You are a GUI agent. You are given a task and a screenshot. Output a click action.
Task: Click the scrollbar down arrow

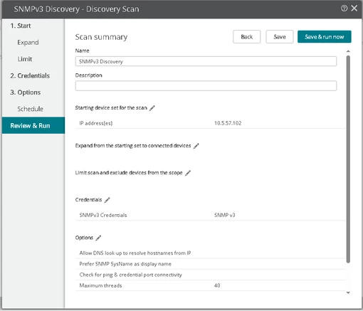pyautogui.click(x=348, y=292)
